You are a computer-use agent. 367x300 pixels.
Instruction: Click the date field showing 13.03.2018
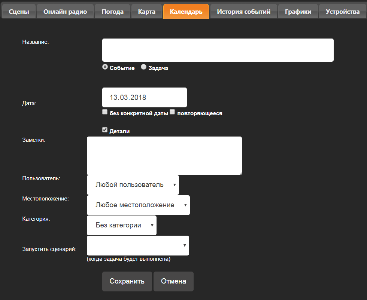click(x=145, y=98)
